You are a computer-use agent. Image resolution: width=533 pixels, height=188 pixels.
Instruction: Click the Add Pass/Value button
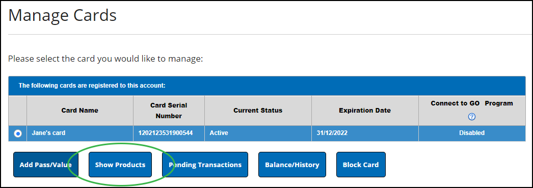pos(46,165)
